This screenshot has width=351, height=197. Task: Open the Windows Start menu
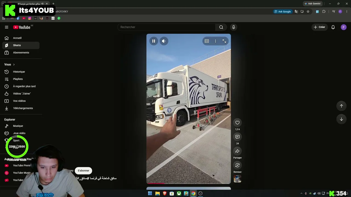pyautogui.click(x=150, y=193)
